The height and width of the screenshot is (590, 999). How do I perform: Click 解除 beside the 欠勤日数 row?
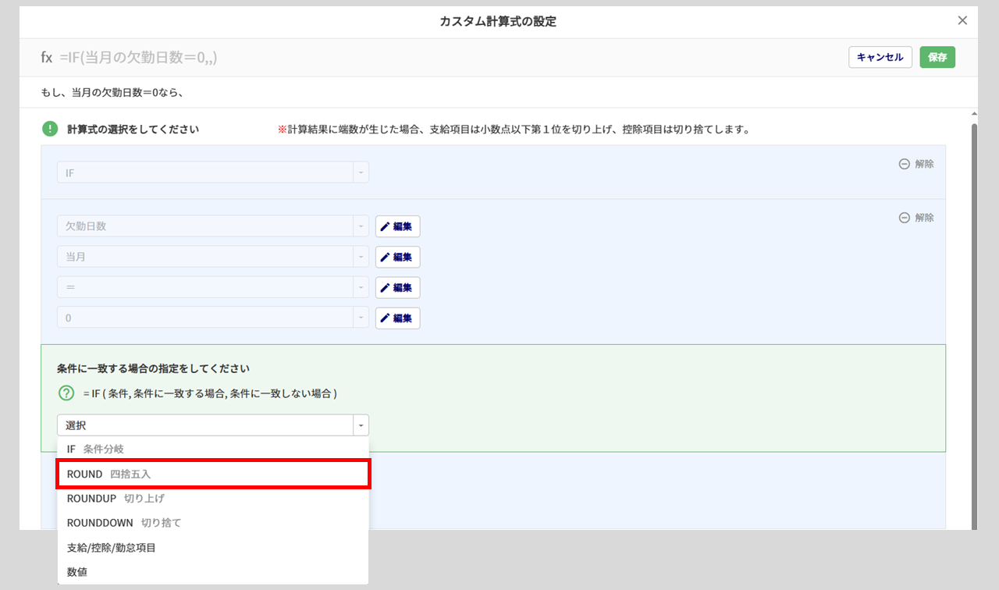tap(916, 218)
